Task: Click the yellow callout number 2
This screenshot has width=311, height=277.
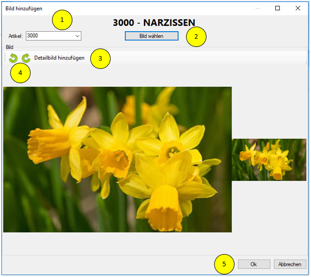Action: coord(196,37)
